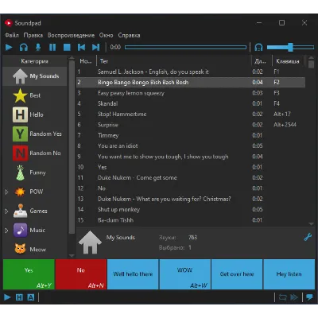Click the Hey listen tile
318x318 pixels.
[289, 274]
